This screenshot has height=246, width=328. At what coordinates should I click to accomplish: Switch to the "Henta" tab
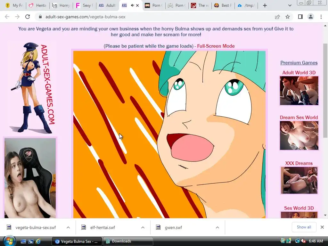[38, 5]
